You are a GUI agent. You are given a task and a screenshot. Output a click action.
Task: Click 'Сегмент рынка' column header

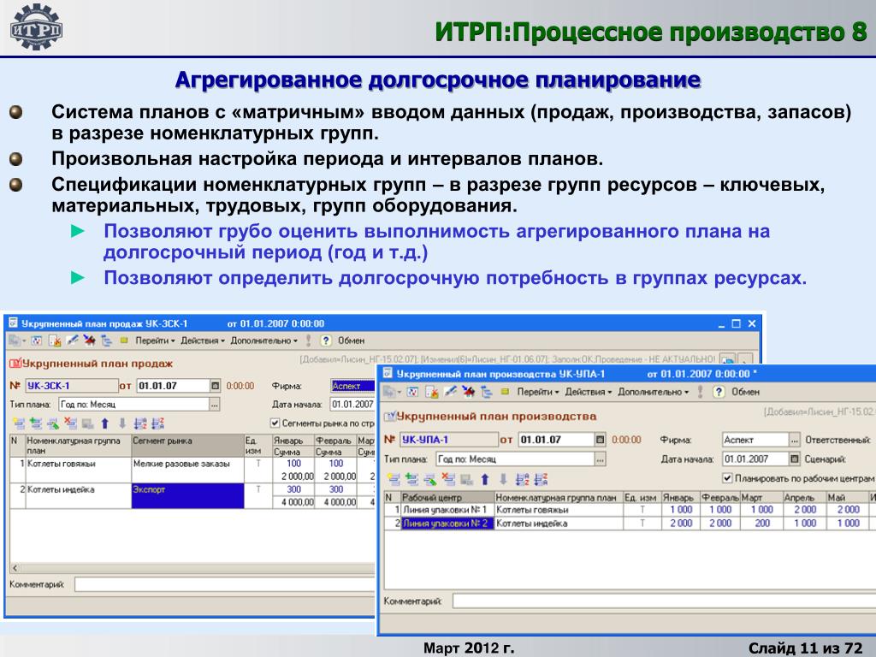tap(187, 445)
